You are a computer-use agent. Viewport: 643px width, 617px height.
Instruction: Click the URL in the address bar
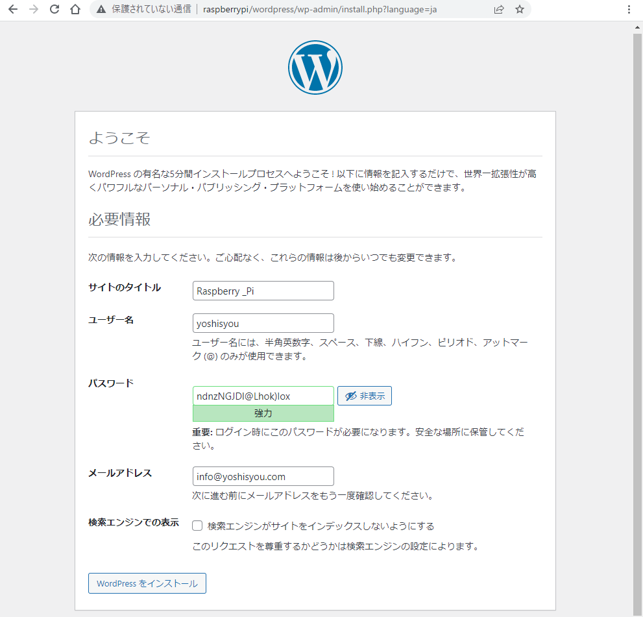coord(320,10)
